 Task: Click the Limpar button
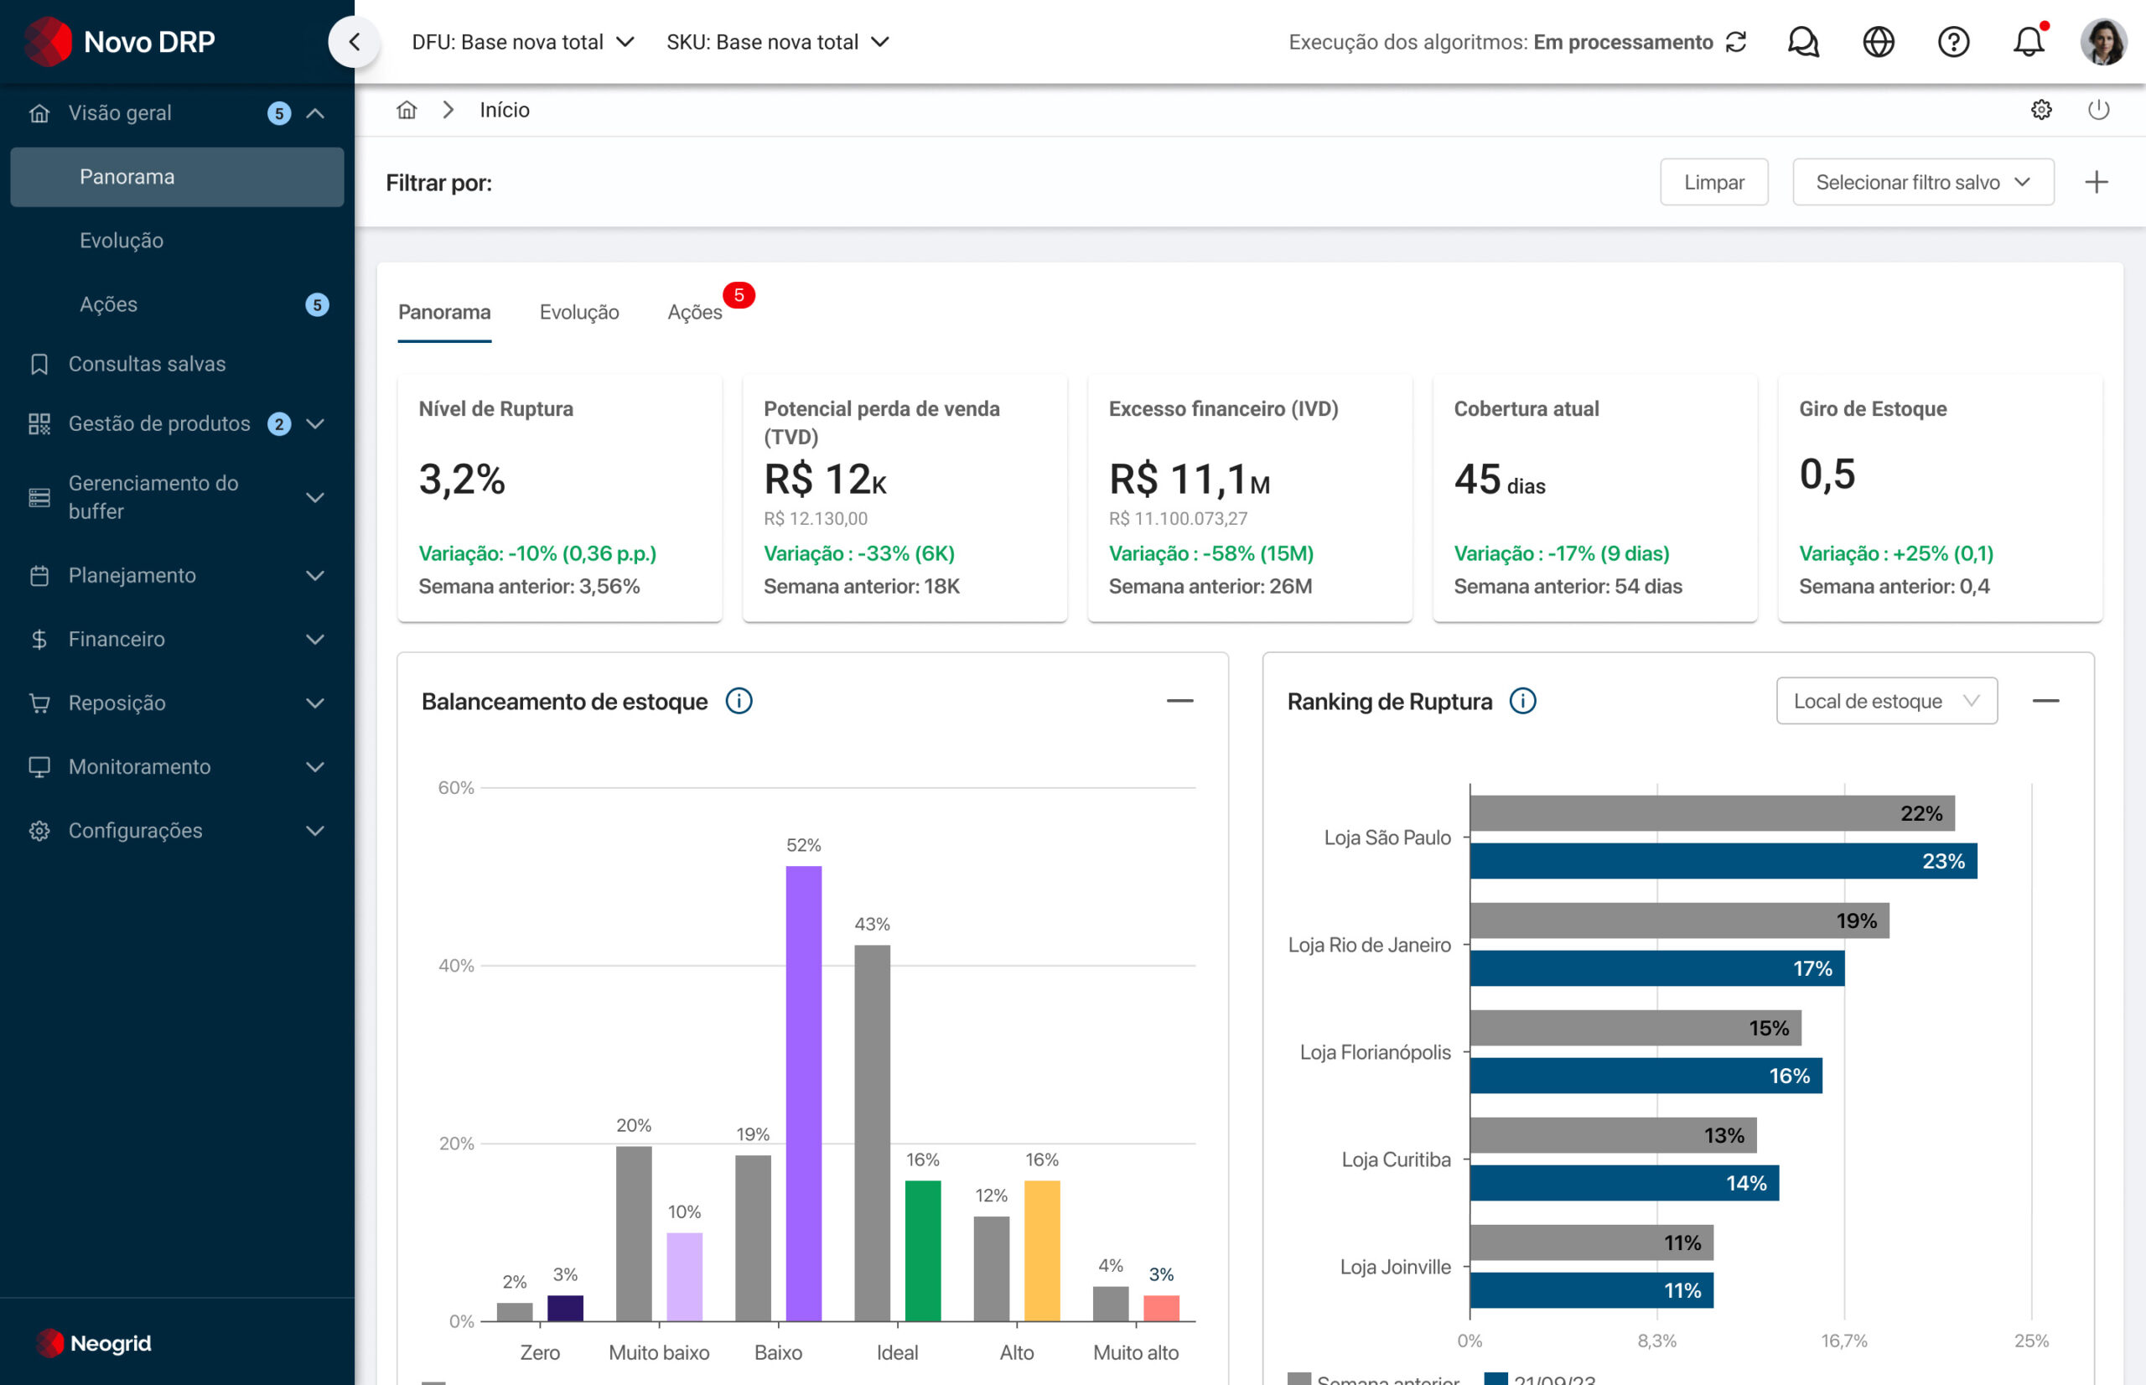[x=1713, y=182]
